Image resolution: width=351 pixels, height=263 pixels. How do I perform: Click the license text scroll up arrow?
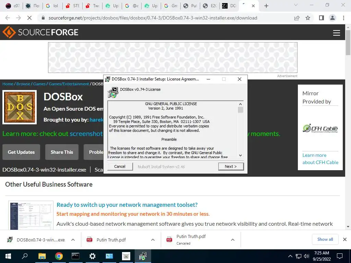(240, 104)
